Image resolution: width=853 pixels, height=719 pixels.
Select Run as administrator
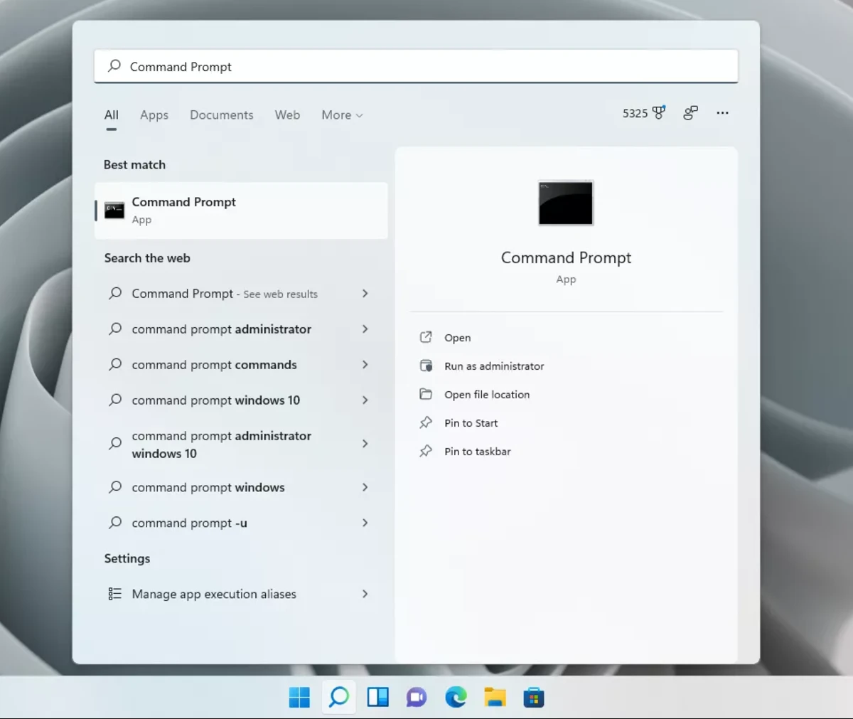pyautogui.click(x=493, y=366)
